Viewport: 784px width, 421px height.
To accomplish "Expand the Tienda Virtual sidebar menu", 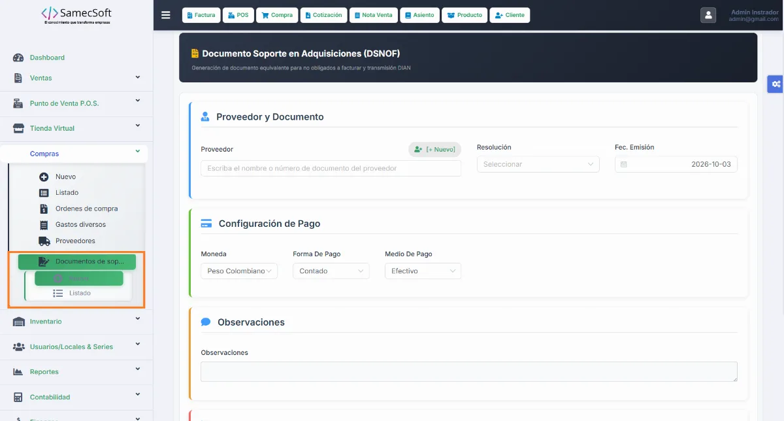I will (76, 128).
